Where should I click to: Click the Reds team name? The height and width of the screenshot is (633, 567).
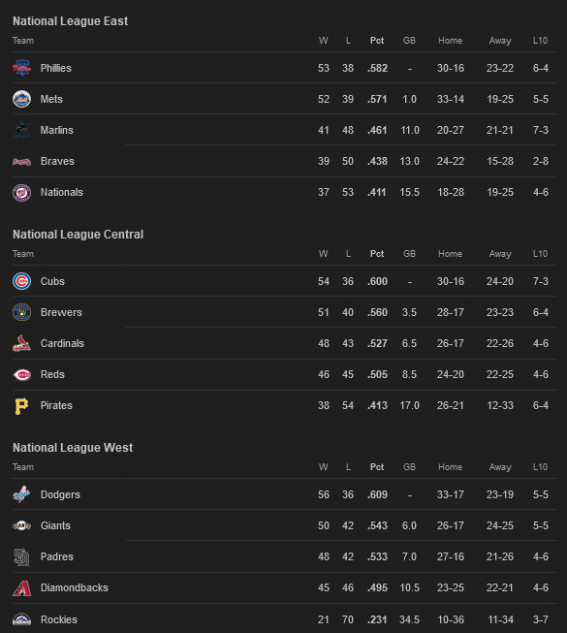click(52, 374)
